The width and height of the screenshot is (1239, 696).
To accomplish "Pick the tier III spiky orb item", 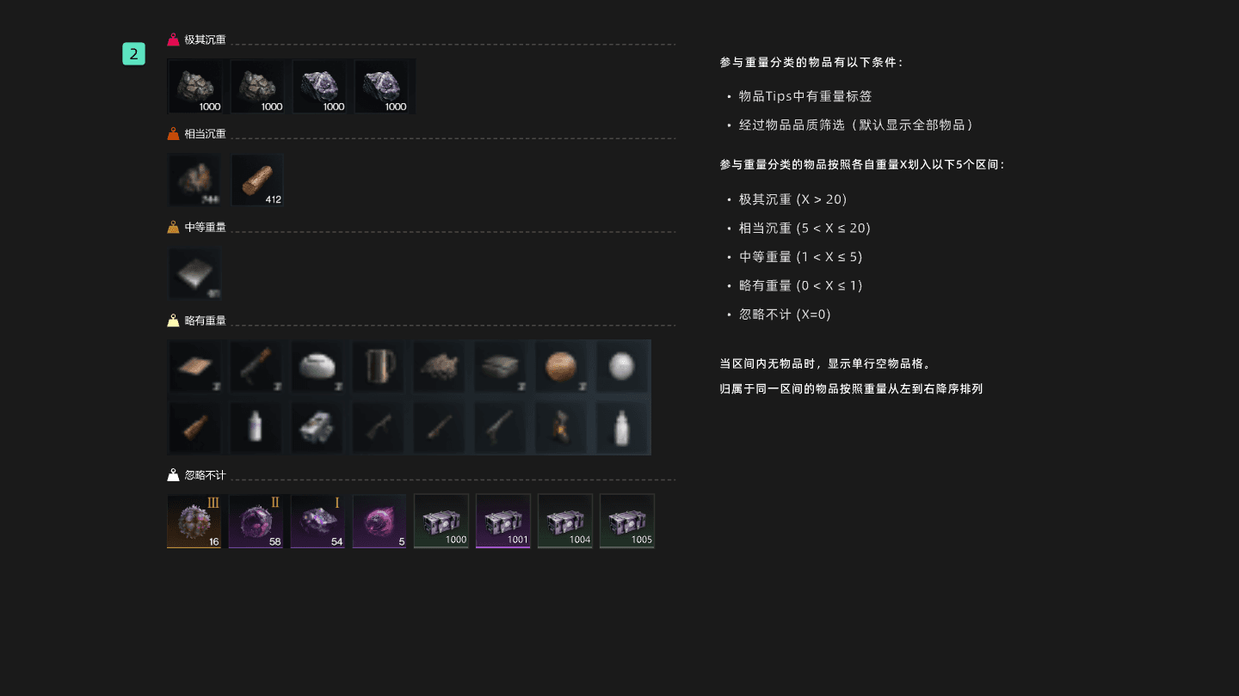I will tap(194, 521).
